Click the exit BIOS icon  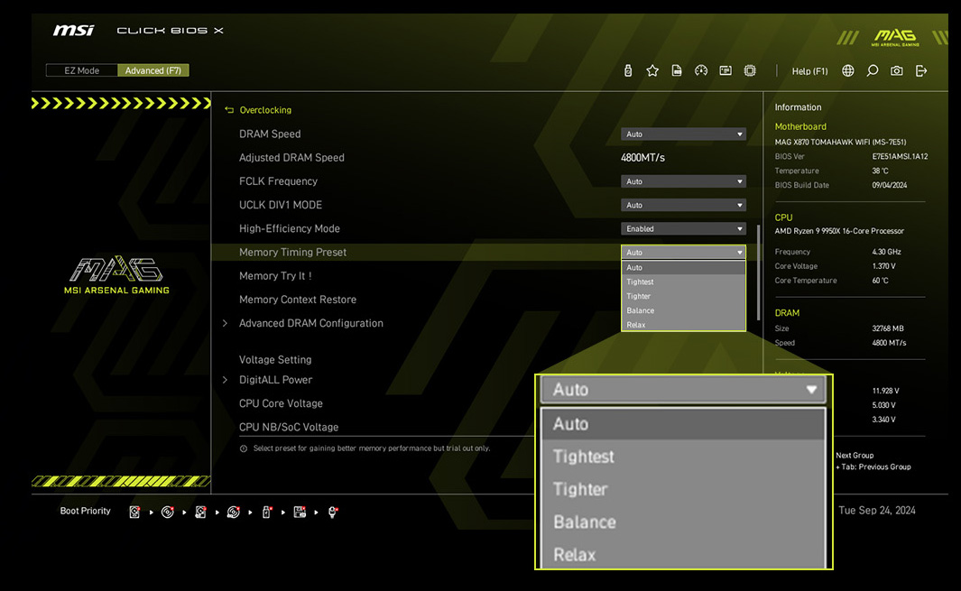click(921, 70)
